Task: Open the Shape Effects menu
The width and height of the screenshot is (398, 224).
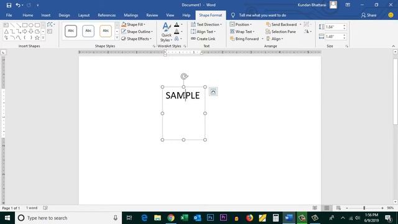Action: pos(136,39)
